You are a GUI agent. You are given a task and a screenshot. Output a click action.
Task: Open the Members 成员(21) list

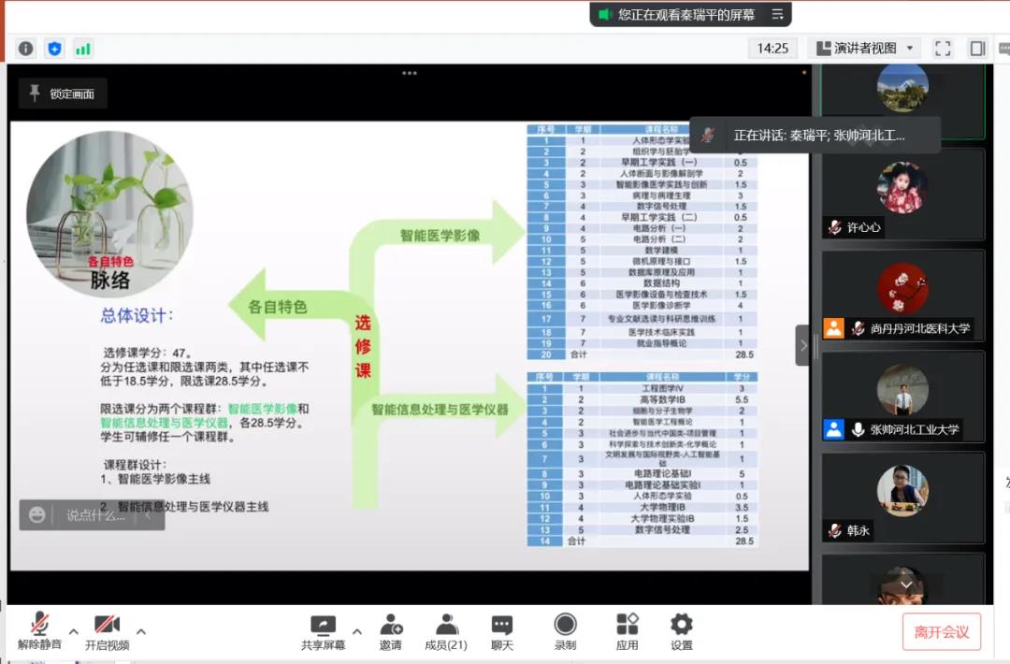click(446, 631)
